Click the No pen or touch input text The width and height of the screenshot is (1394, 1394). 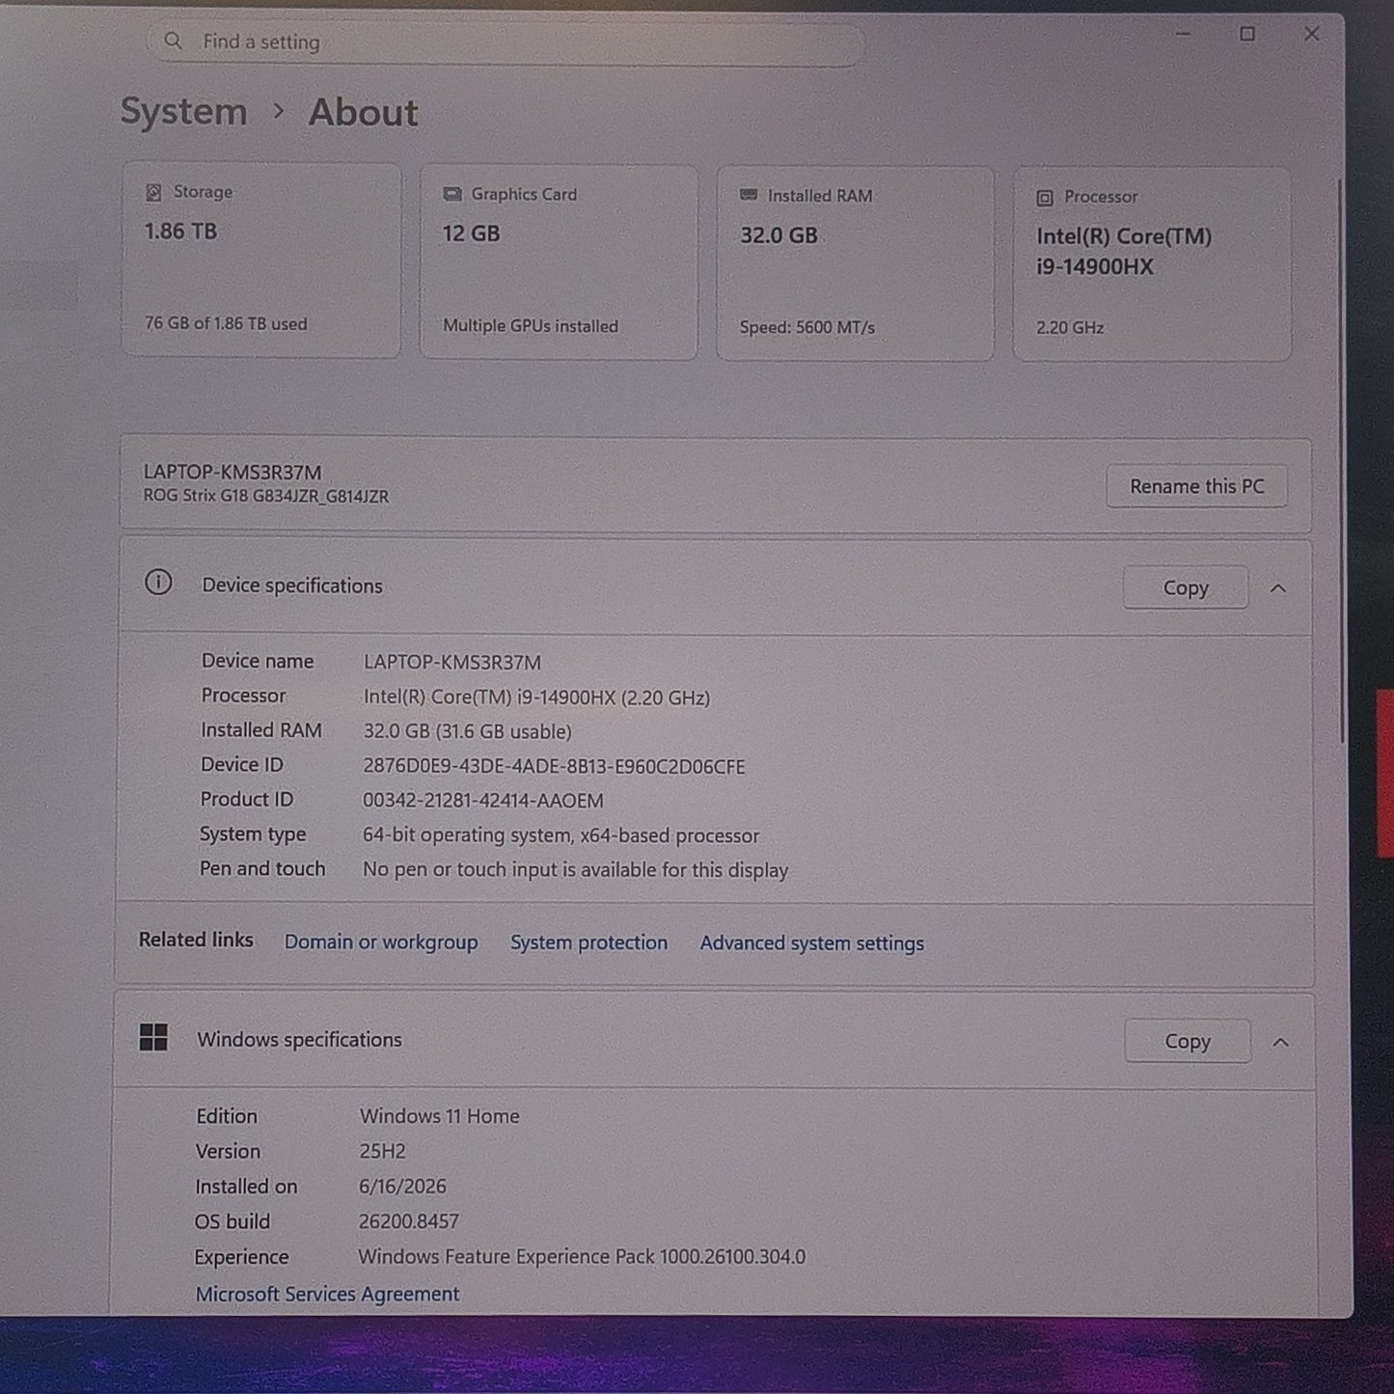pos(575,869)
